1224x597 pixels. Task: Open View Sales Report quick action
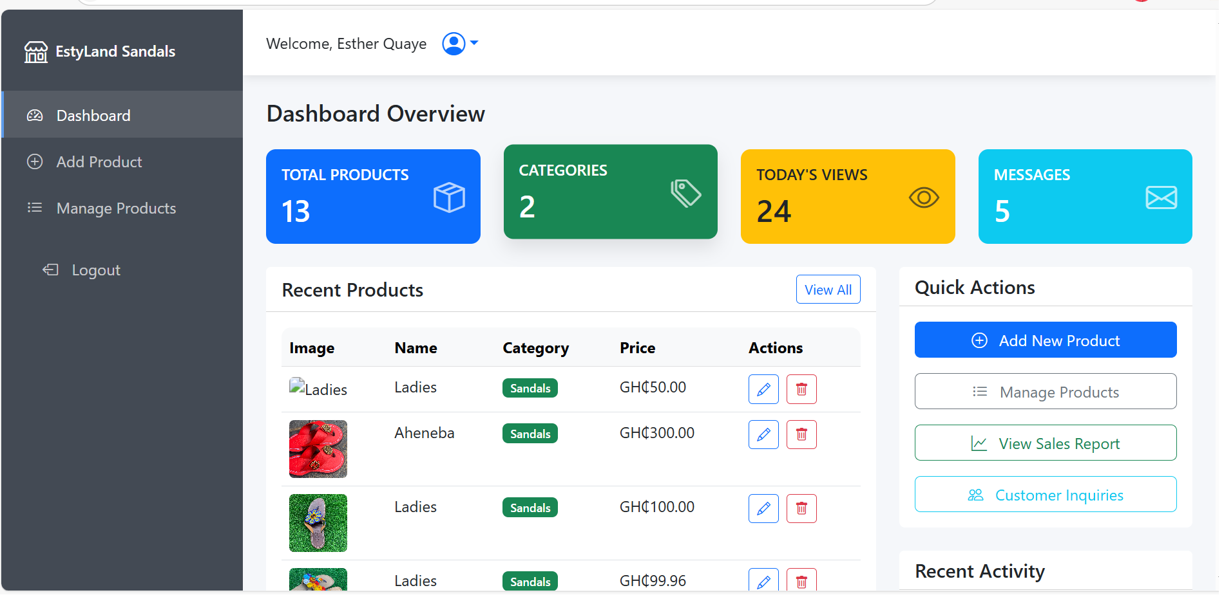1045,443
